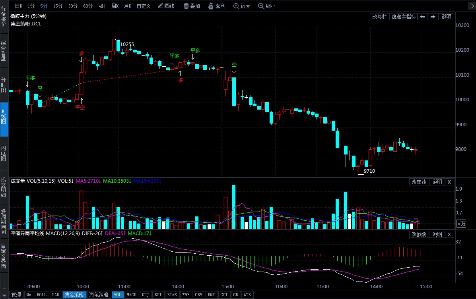Viewport: 476px width, 299px height.
Task: Close the volume indicator panel
Action: (449, 182)
